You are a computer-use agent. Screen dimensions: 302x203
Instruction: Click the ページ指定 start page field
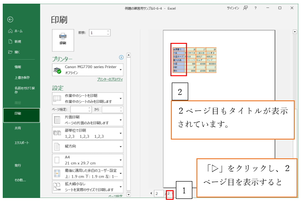(x=81, y=109)
